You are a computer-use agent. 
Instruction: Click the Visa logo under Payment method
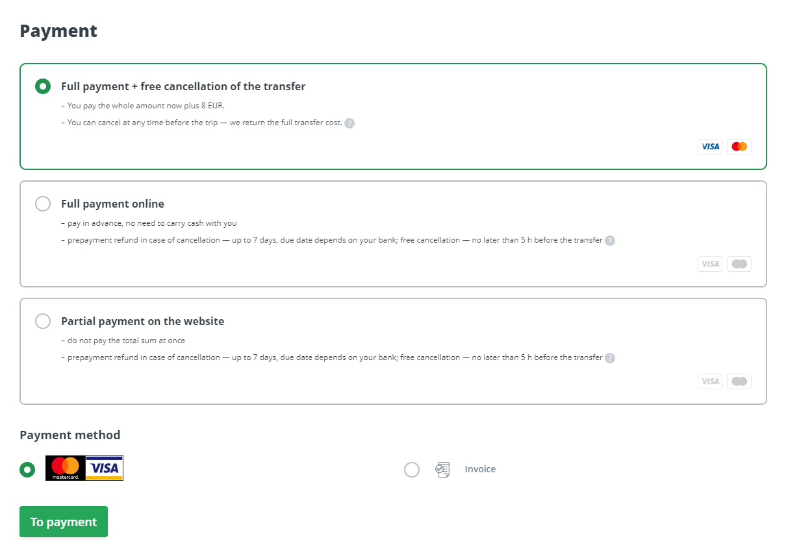point(105,468)
